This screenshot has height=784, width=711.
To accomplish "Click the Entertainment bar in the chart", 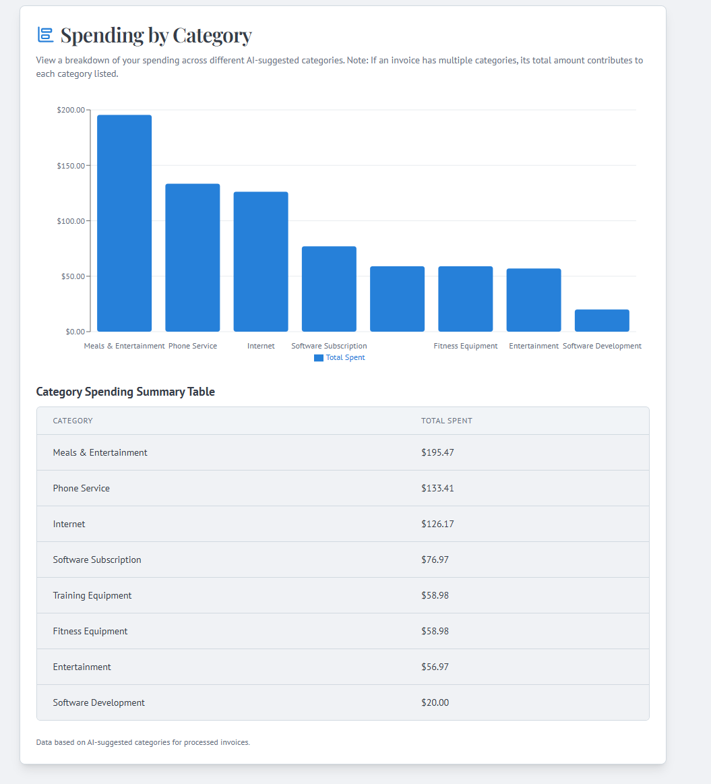I will click(x=534, y=300).
